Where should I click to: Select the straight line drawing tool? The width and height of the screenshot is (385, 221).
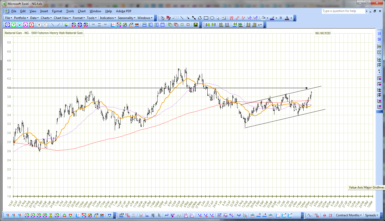coord(182,18)
